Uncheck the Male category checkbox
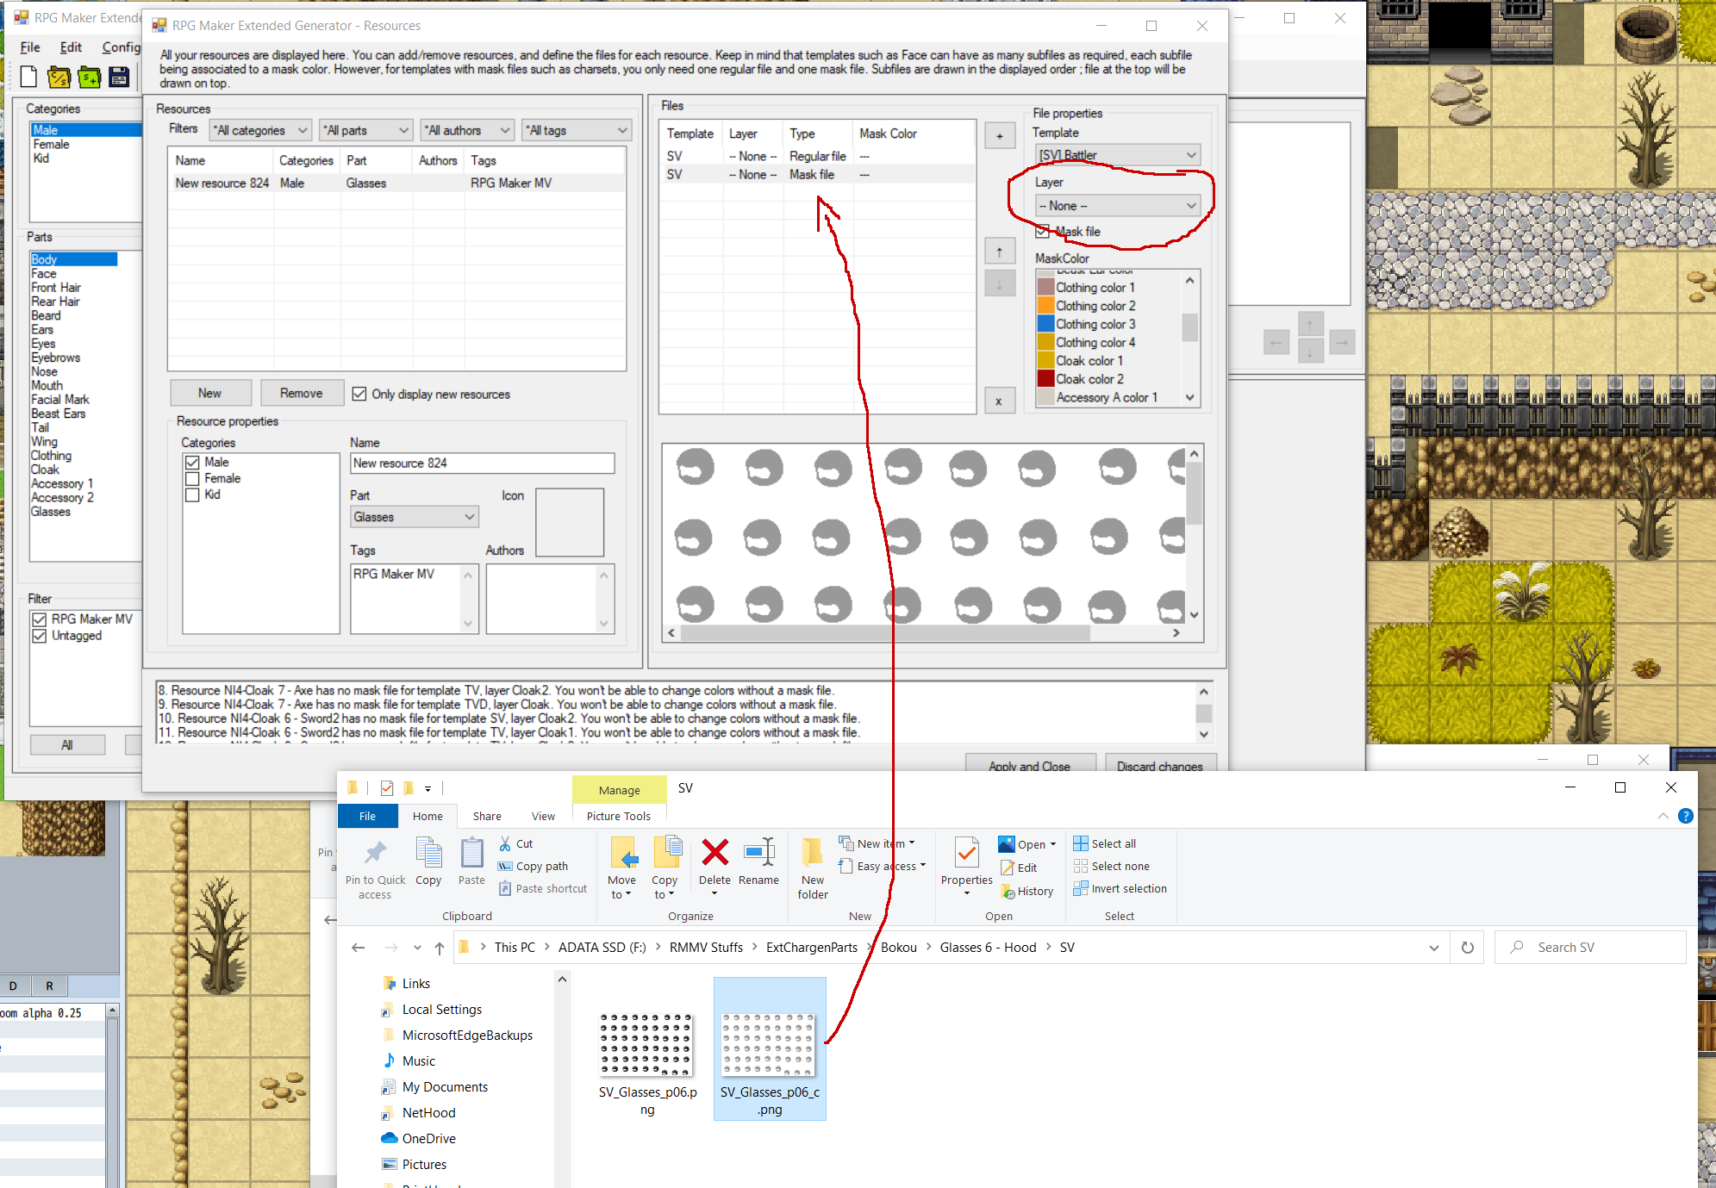 pyautogui.click(x=192, y=463)
